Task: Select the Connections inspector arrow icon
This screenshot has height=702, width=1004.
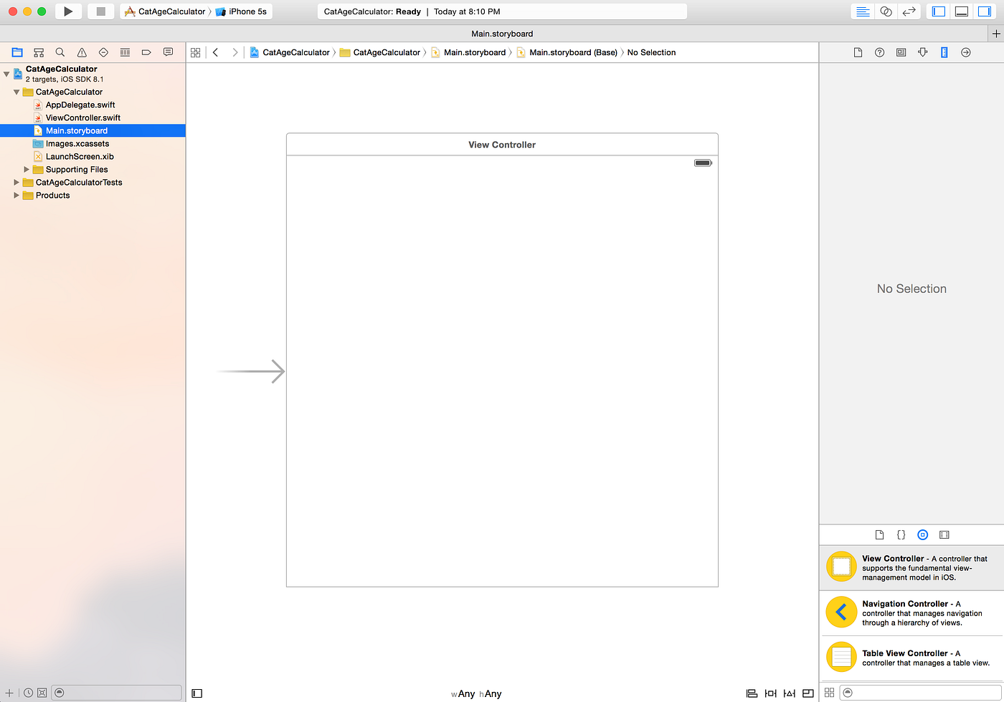Action: (x=965, y=52)
